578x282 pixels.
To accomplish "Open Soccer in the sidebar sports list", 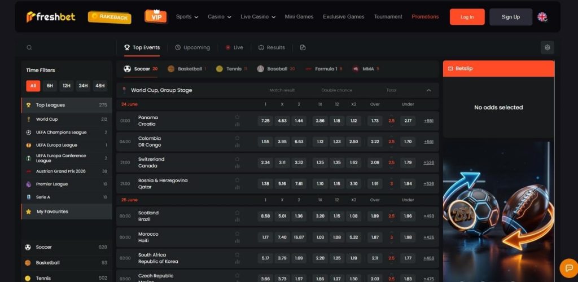I will click(x=67, y=247).
